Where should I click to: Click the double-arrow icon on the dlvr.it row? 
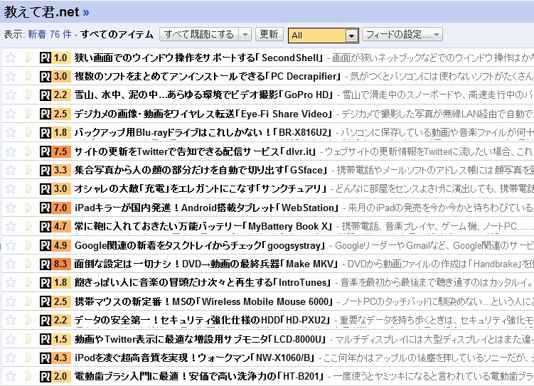tap(28, 151)
